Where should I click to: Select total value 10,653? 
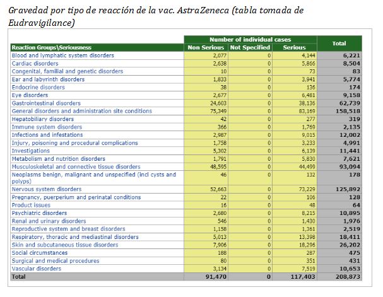click(350, 269)
